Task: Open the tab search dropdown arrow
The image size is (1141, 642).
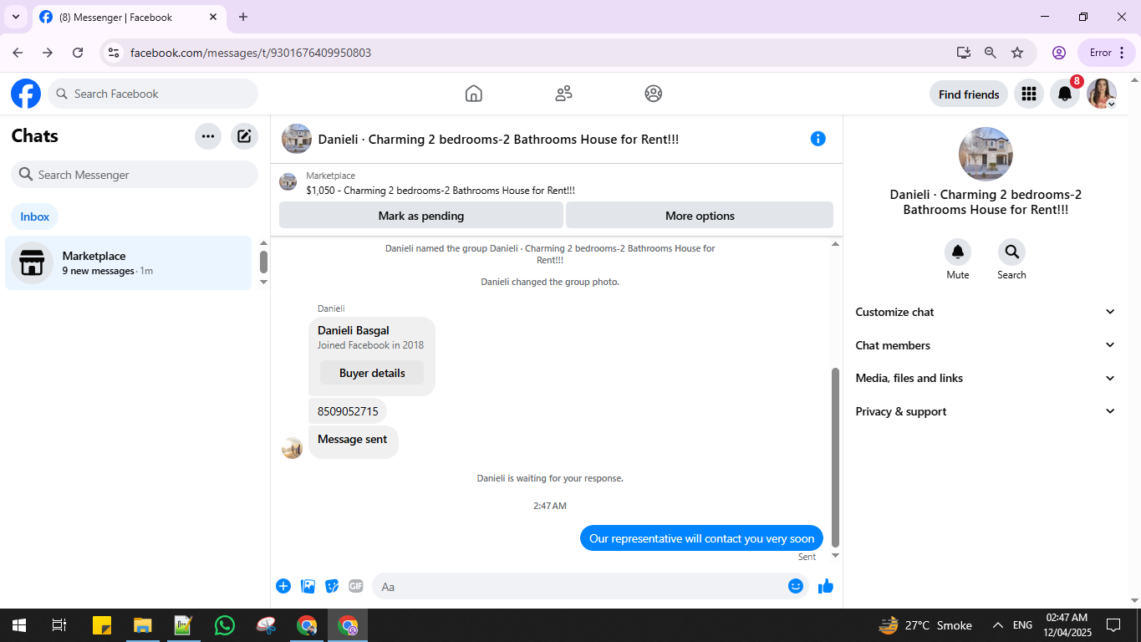Action: (x=15, y=17)
